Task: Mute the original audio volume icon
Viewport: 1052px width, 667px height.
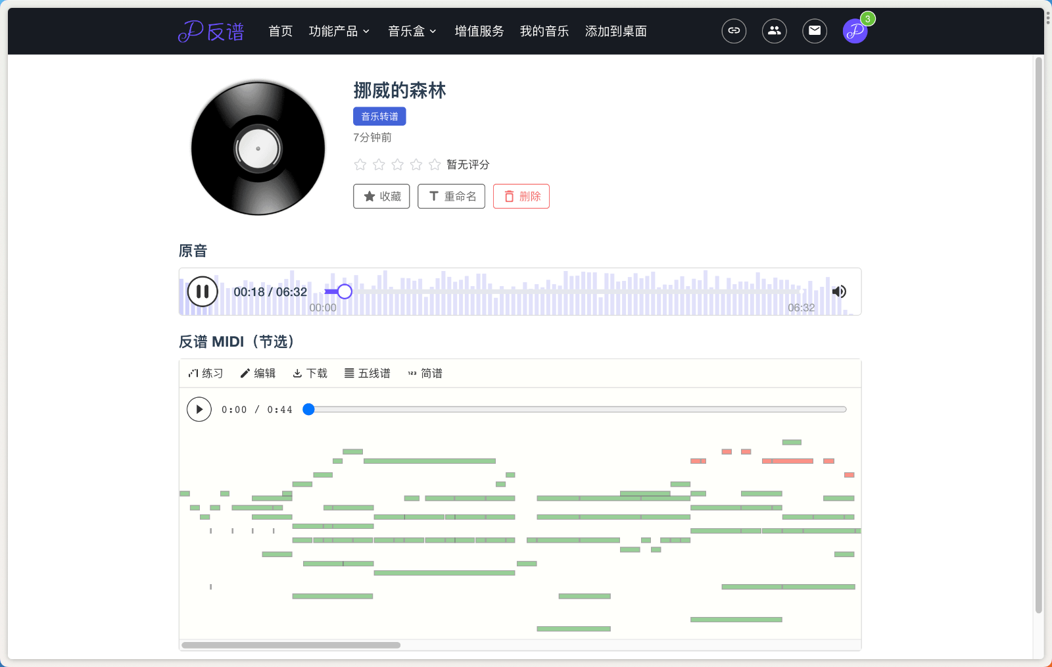Action: click(x=839, y=291)
